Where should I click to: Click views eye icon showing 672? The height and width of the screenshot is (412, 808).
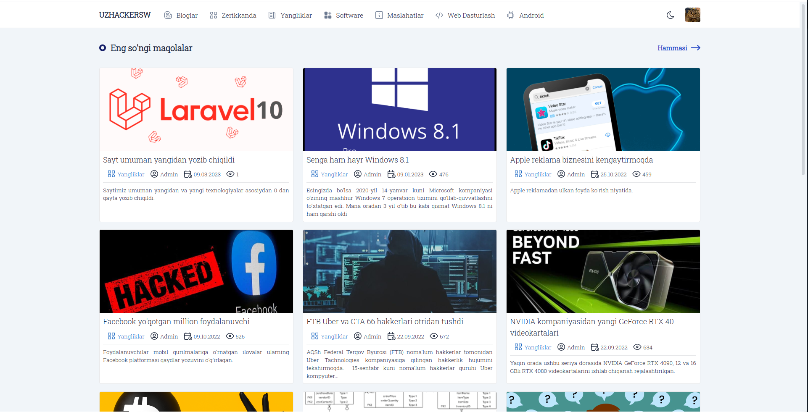click(x=434, y=336)
